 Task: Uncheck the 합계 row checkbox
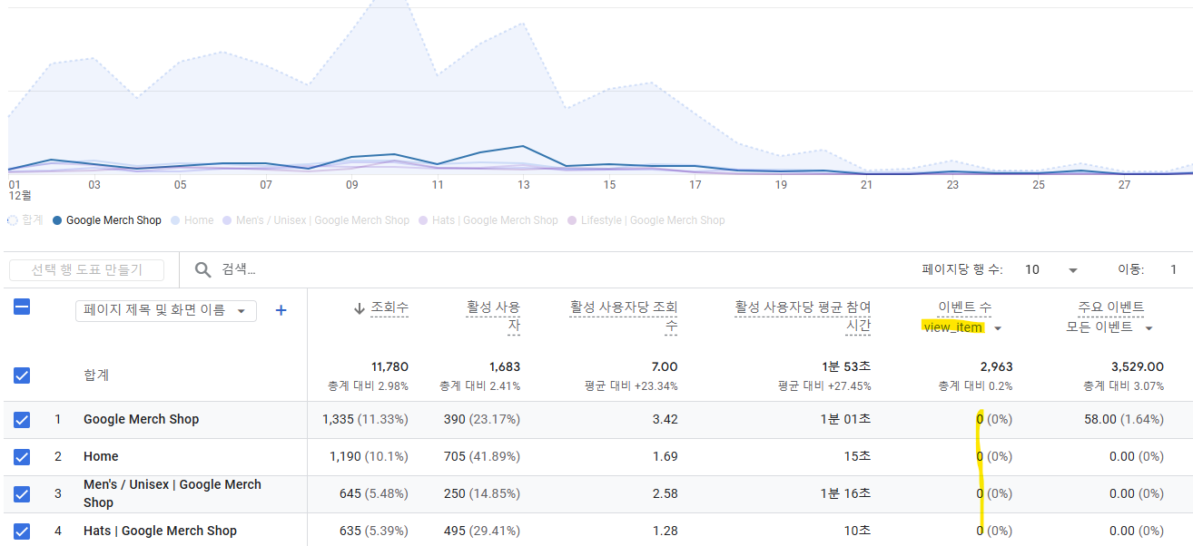click(22, 375)
